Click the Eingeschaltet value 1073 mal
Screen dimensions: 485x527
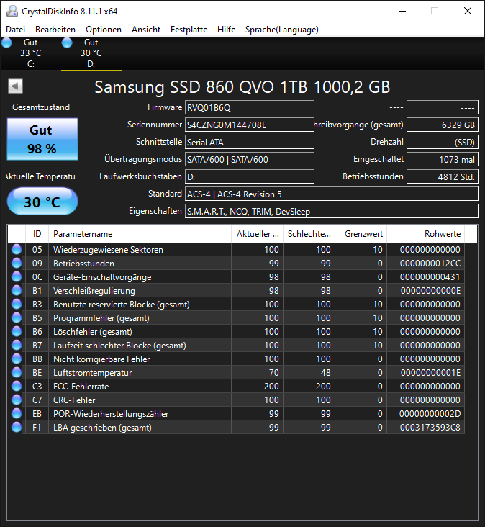click(x=443, y=159)
